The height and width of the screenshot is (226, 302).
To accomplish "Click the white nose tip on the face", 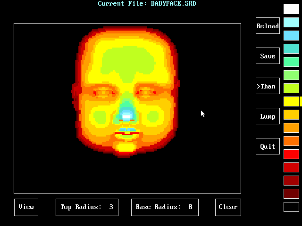I will pyautogui.click(x=126, y=117).
